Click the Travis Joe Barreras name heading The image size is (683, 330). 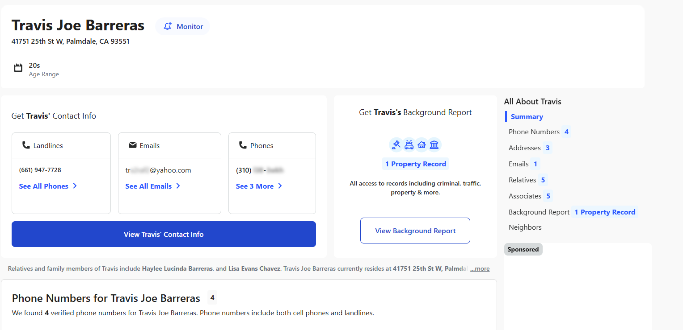pyautogui.click(x=78, y=25)
